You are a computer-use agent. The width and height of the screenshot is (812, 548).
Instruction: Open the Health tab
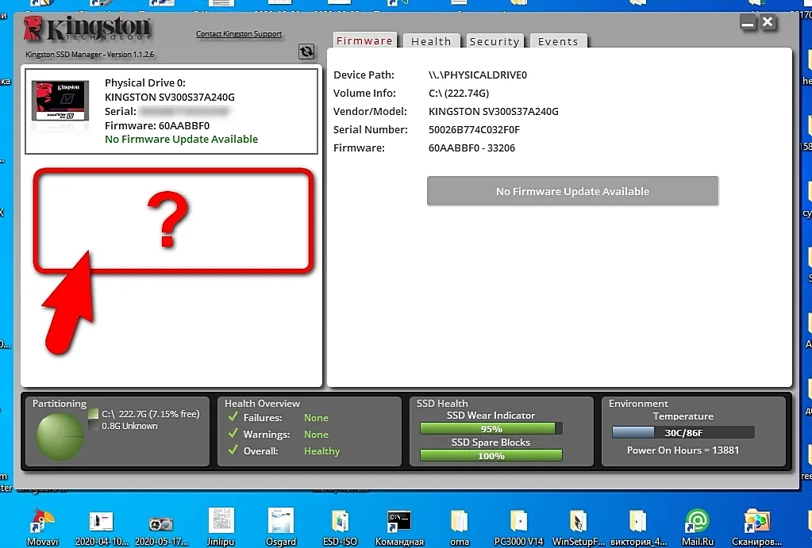pos(431,41)
